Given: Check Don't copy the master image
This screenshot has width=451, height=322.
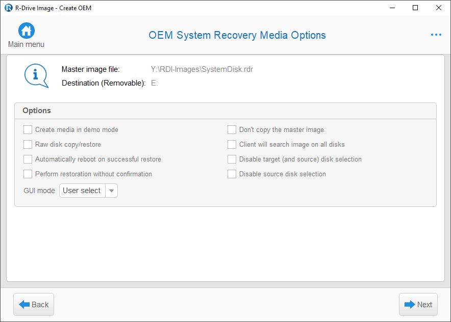Looking at the screenshot, I should (x=232, y=129).
